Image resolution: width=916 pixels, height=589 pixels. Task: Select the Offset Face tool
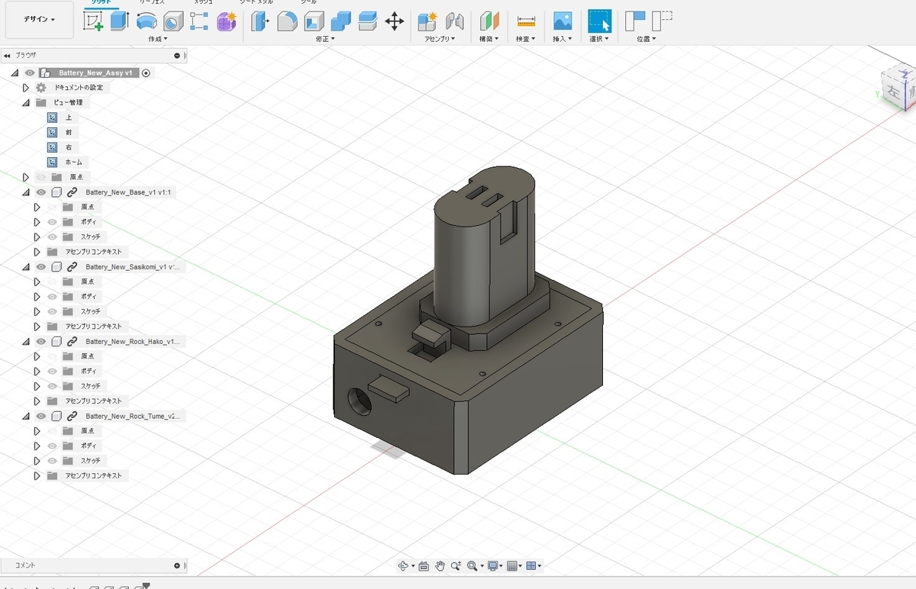[368, 21]
